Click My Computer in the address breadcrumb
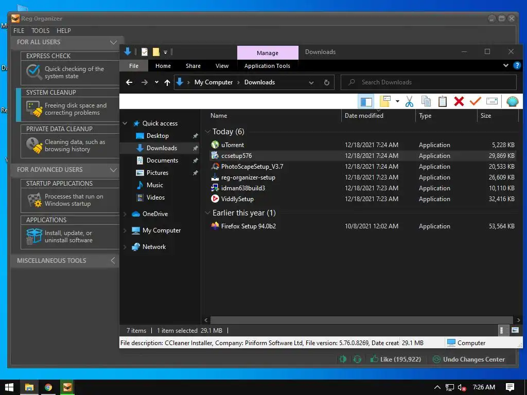The image size is (527, 395). (214, 82)
